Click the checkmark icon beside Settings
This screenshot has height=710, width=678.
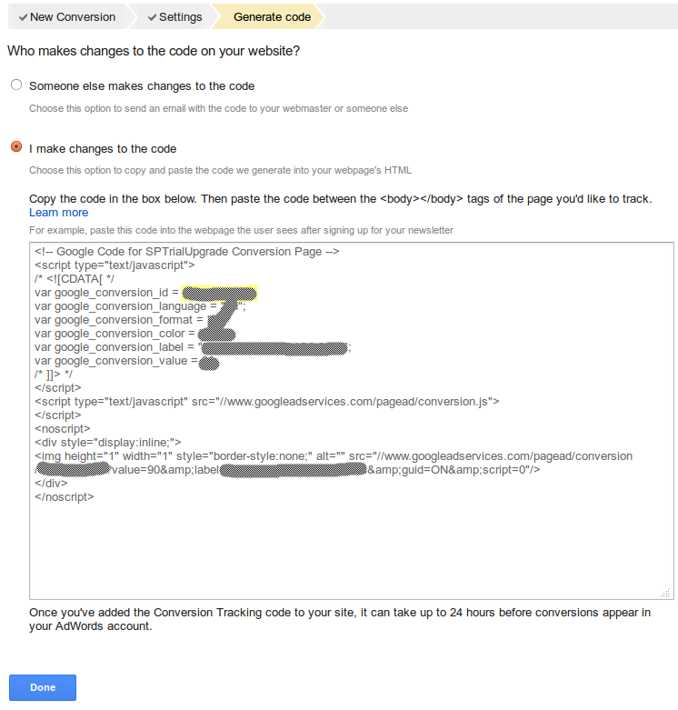(x=152, y=17)
